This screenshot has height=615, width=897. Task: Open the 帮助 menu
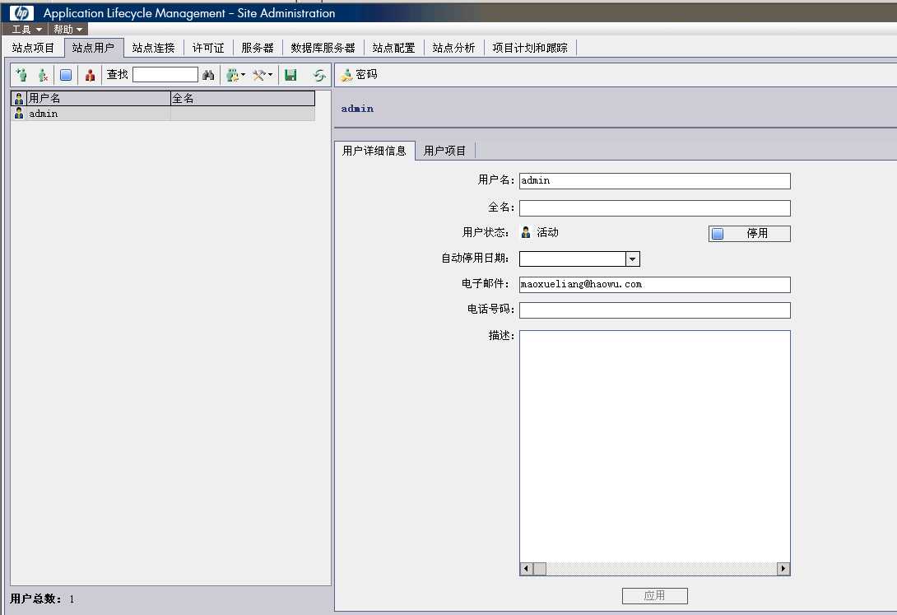click(x=68, y=29)
